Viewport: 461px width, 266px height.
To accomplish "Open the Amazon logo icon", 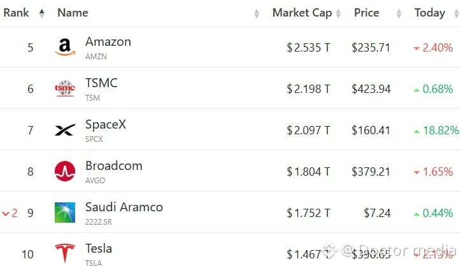I will pos(65,47).
